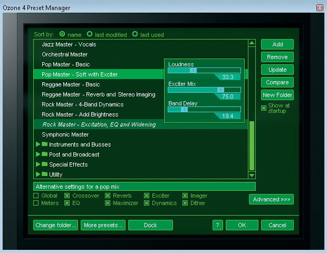Screen dimensions: 327x253
Task: Enable the Meters checkbox
Action: (x=36, y=203)
